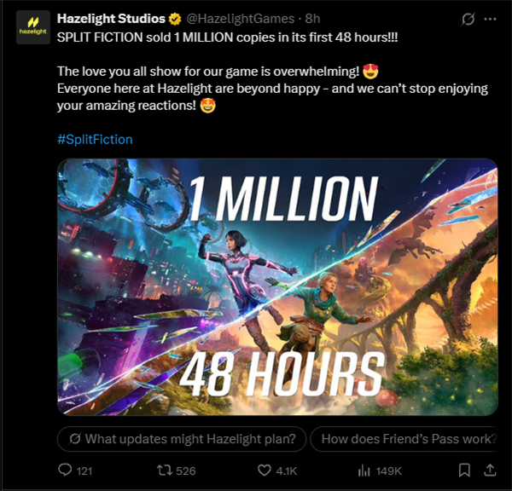512x491 pixels.
Task: Open the #SplitFiction hashtag
Action: click(x=95, y=139)
